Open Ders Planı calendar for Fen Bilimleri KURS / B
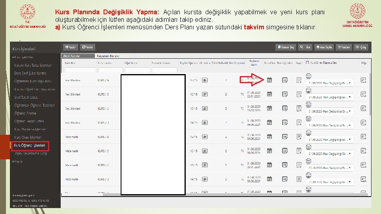381x214 pixels. [269, 94]
